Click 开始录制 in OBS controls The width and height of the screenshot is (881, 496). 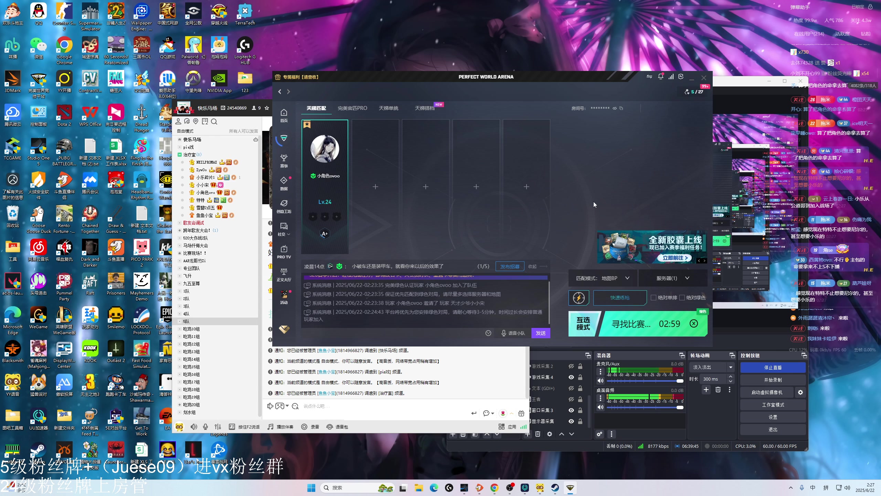click(x=773, y=380)
